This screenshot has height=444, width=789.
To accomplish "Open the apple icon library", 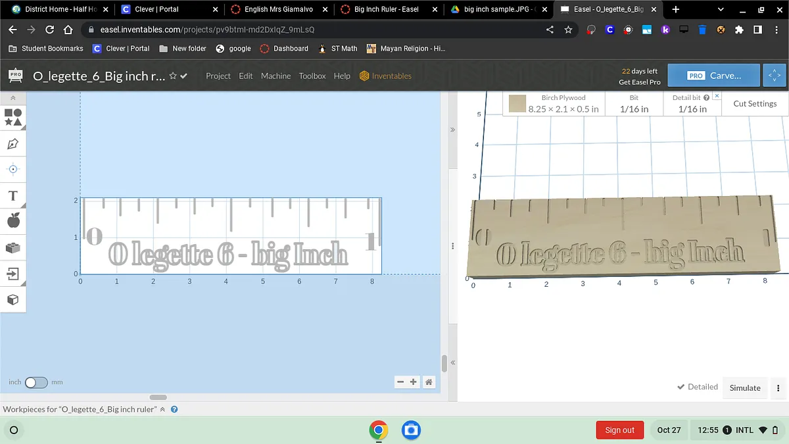I will [13, 221].
